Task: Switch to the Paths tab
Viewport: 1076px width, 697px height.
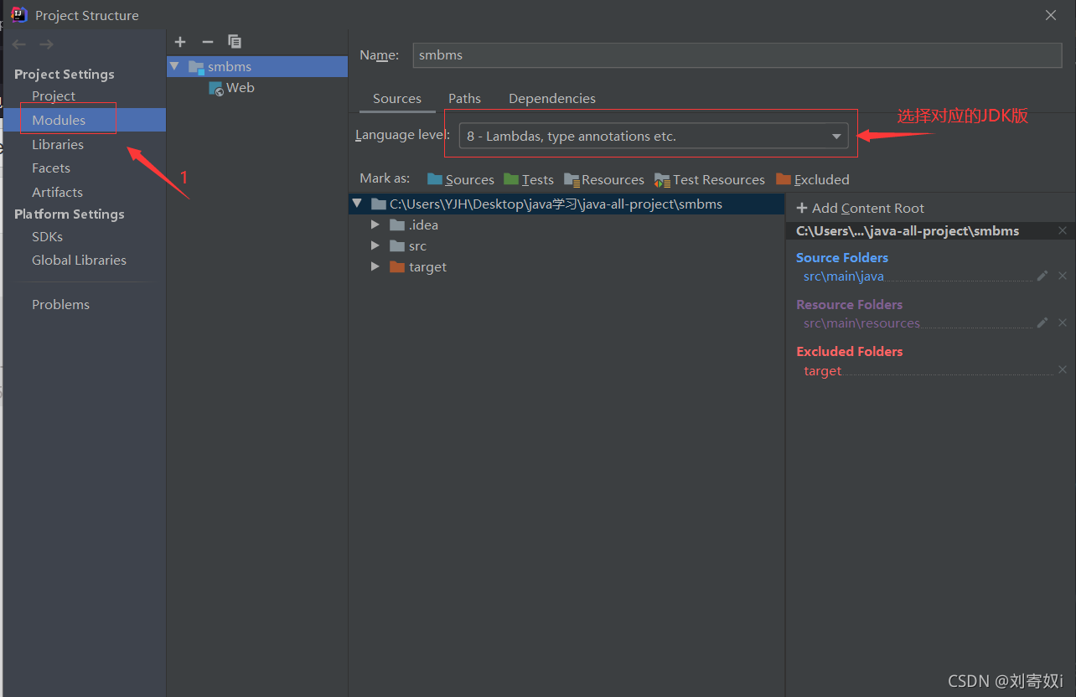Action: [464, 98]
